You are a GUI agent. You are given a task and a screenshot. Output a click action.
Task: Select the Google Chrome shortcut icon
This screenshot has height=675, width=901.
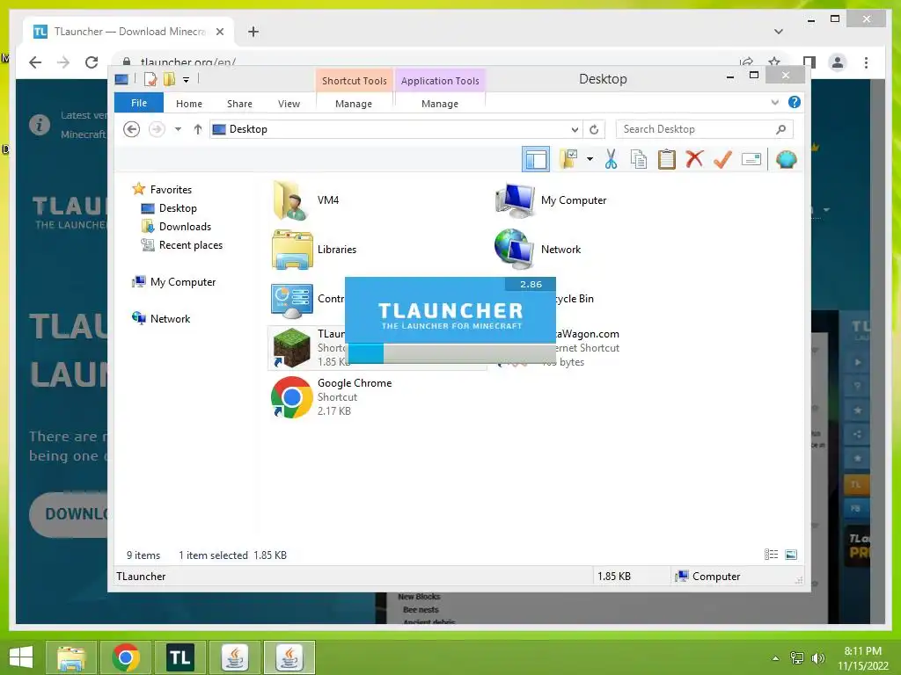(x=292, y=397)
